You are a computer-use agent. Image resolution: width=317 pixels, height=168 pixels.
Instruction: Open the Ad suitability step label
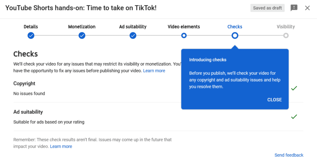133,27
